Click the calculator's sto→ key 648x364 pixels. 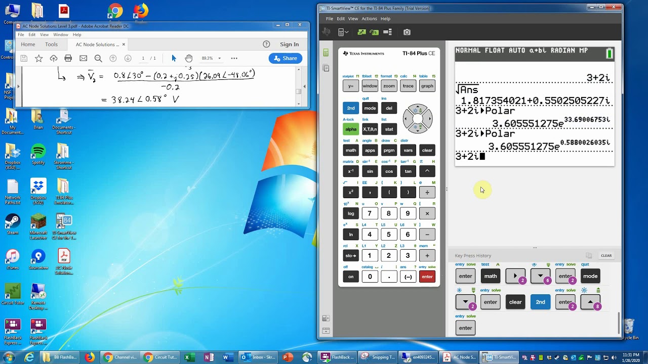[x=351, y=255]
